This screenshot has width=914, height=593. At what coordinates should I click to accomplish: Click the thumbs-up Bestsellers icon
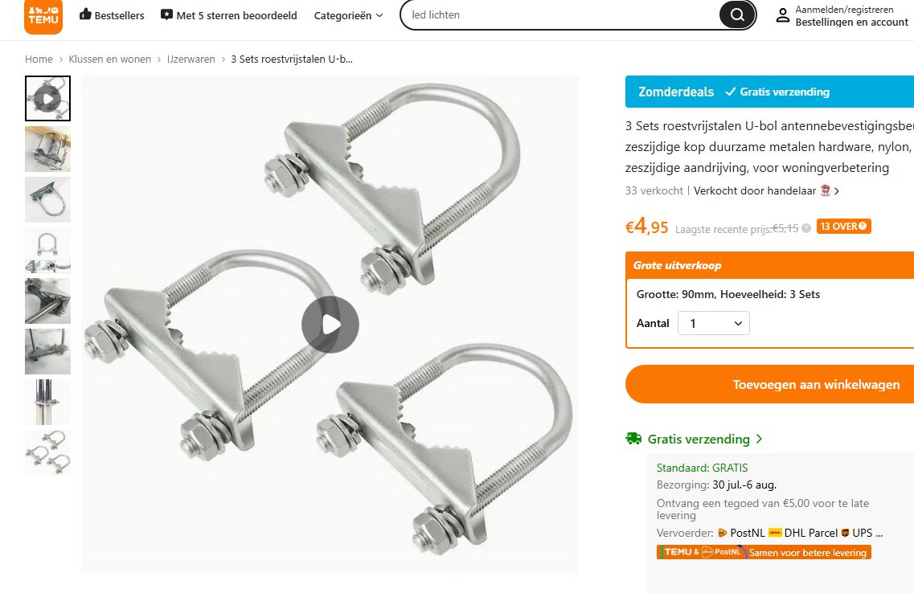85,14
